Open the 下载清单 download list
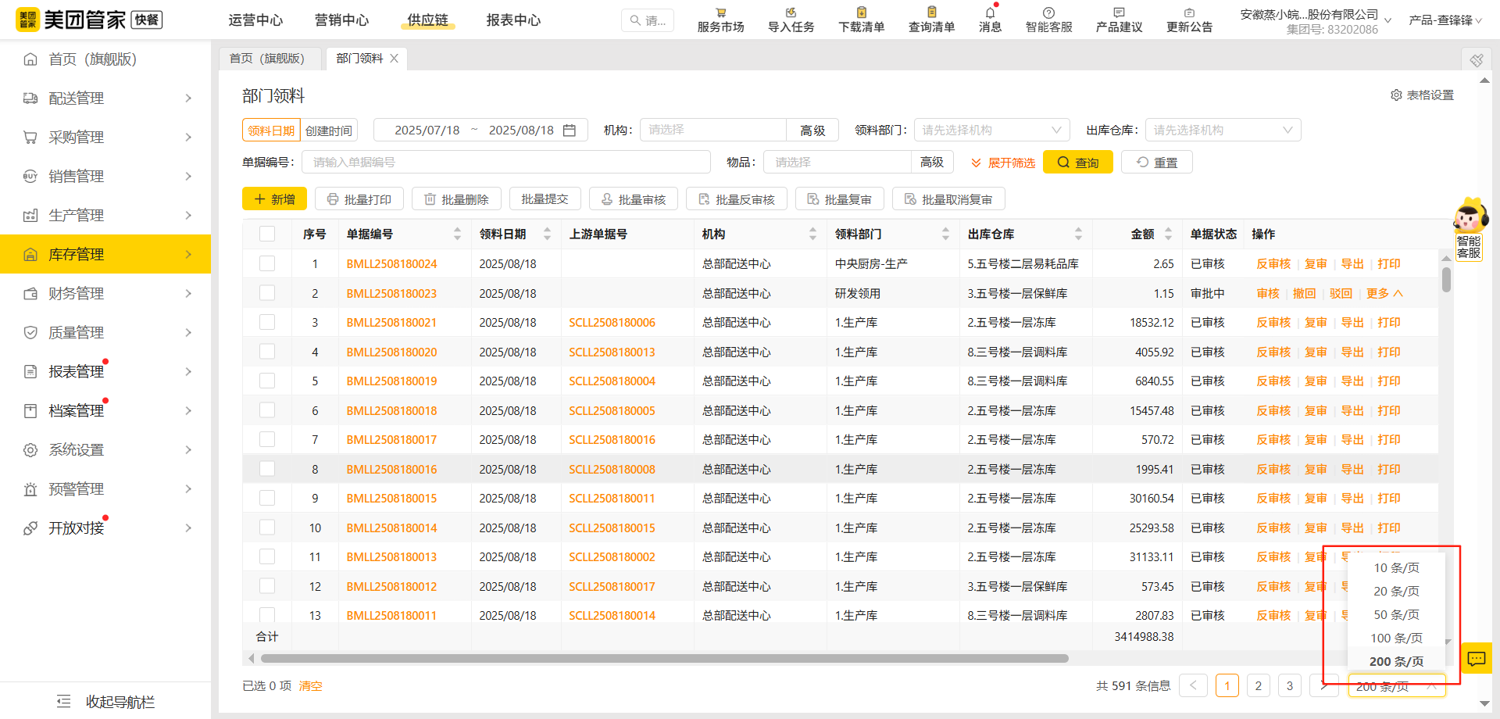 pos(860,19)
